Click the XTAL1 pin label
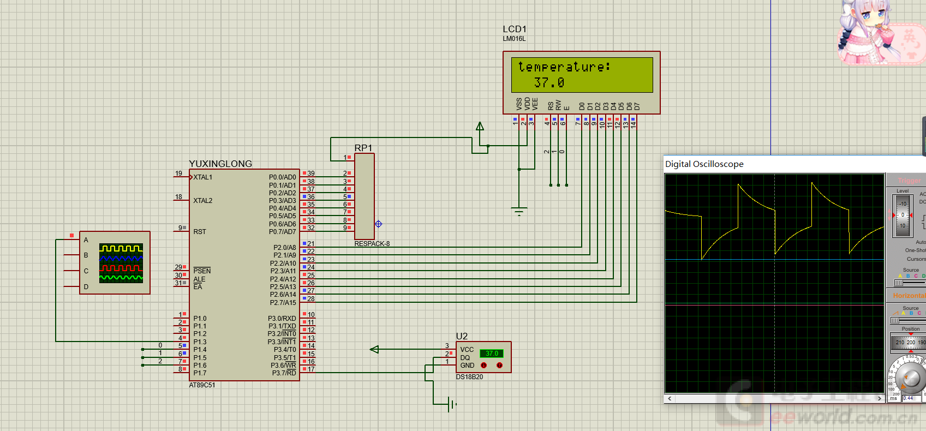This screenshot has height=431, width=926. coord(202,177)
